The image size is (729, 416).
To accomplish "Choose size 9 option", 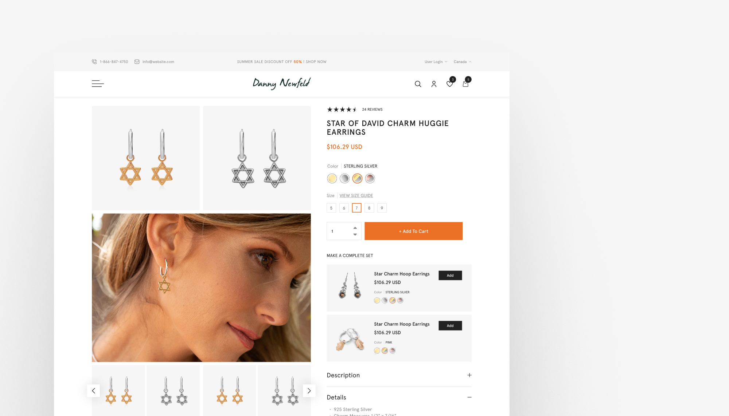I will [x=382, y=208].
